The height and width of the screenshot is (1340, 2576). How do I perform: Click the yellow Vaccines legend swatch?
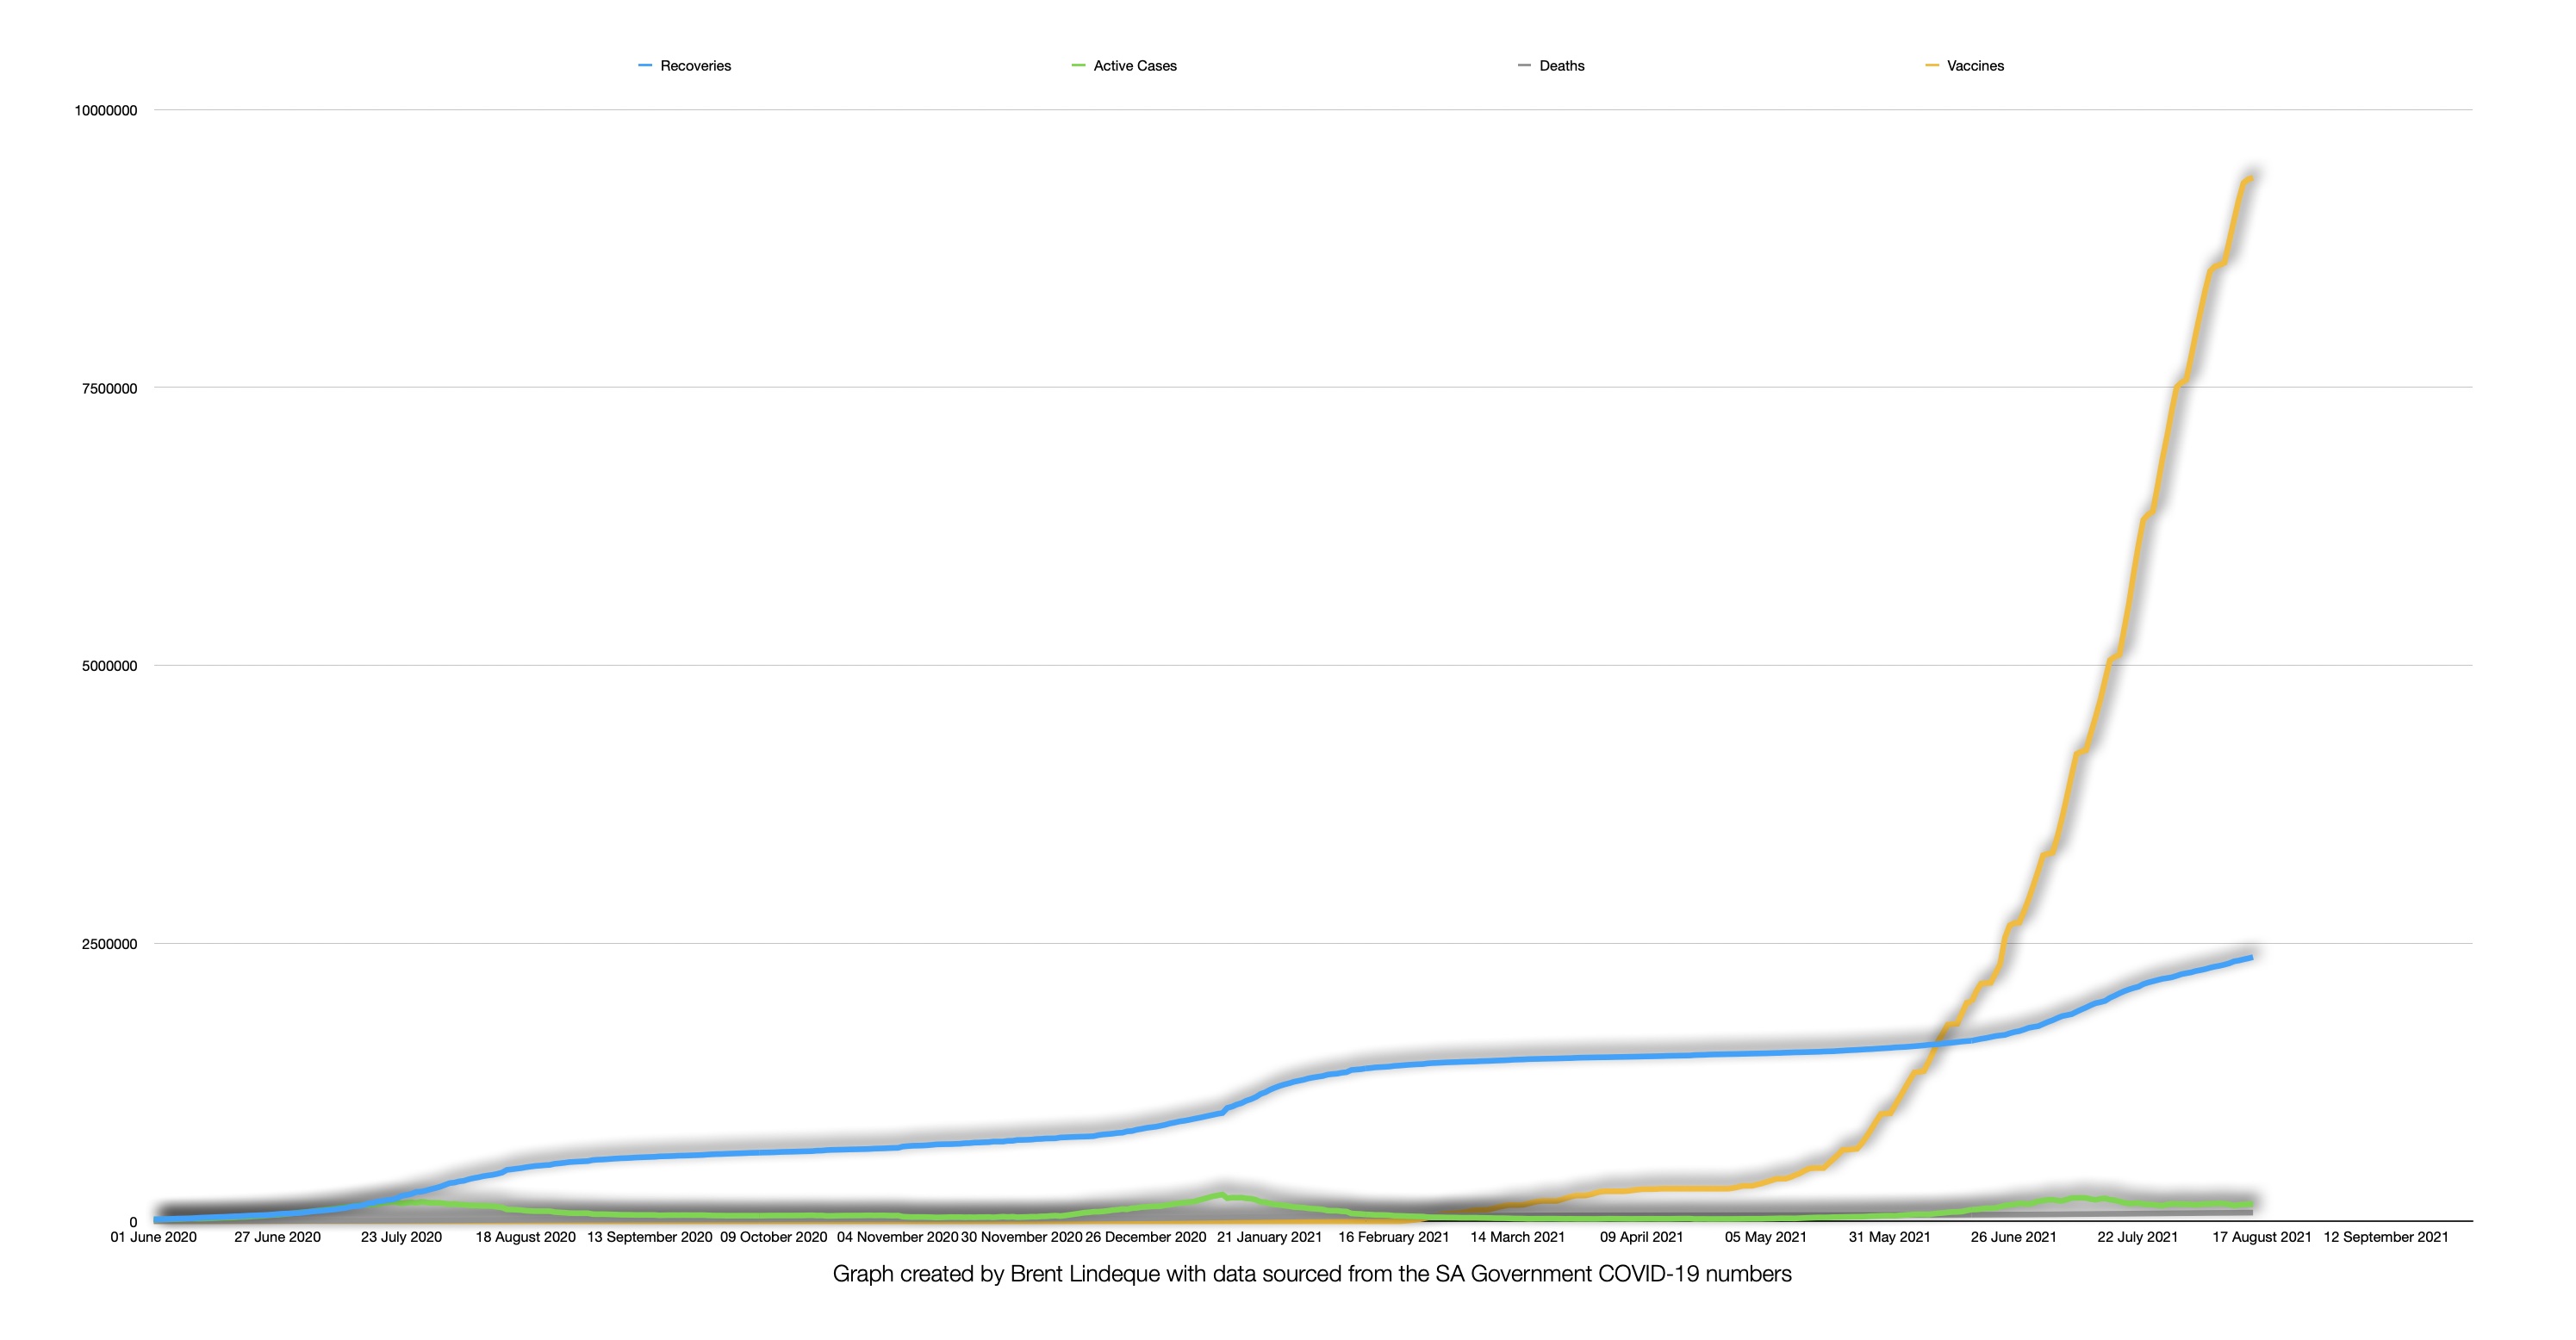[x=1932, y=66]
